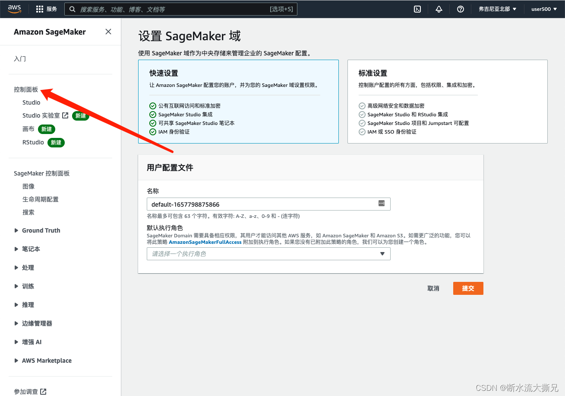
Task: Open 入门 in the sidebar
Action: point(20,59)
